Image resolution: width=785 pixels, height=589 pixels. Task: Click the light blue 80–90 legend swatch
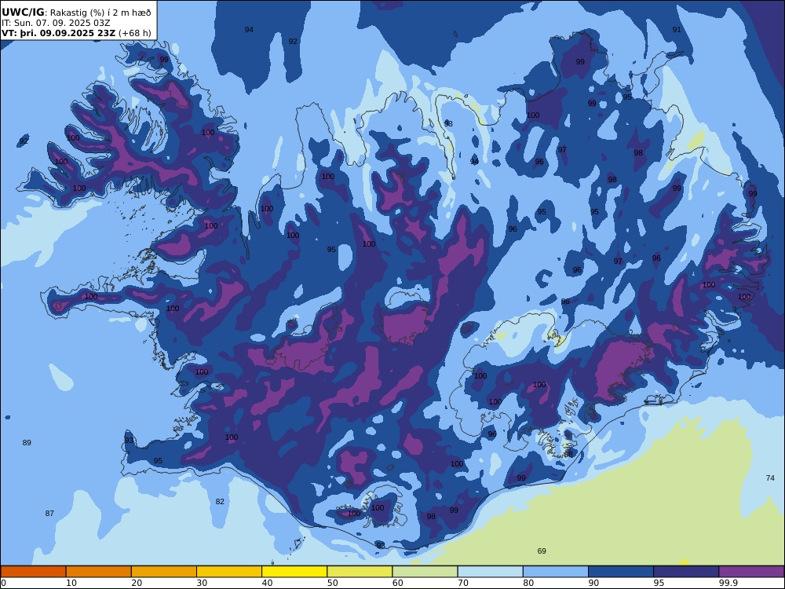tap(556, 572)
